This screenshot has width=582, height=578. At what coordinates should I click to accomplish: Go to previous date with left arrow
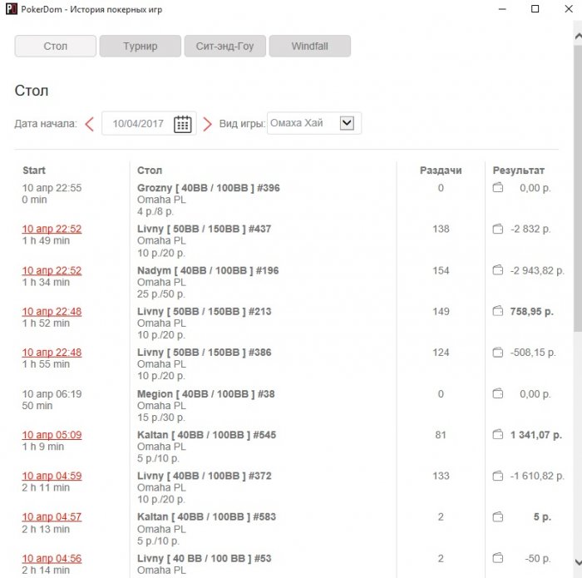click(x=90, y=124)
